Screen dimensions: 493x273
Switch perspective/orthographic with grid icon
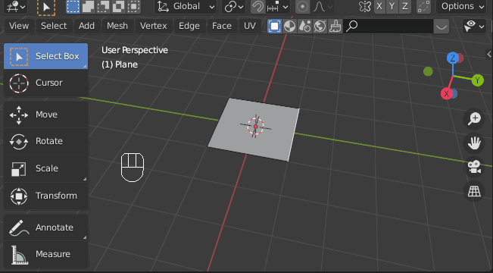[x=474, y=191]
